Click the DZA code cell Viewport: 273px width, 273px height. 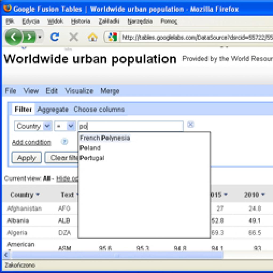(x=65, y=233)
